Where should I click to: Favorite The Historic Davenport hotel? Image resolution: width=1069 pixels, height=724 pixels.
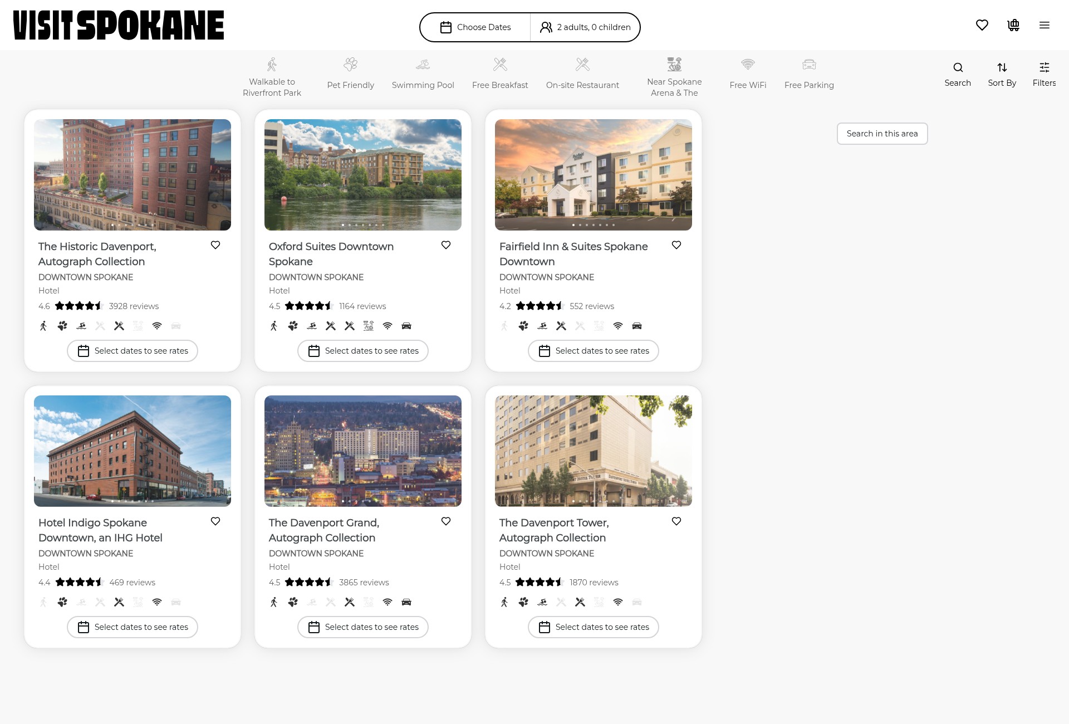(x=215, y=245)
